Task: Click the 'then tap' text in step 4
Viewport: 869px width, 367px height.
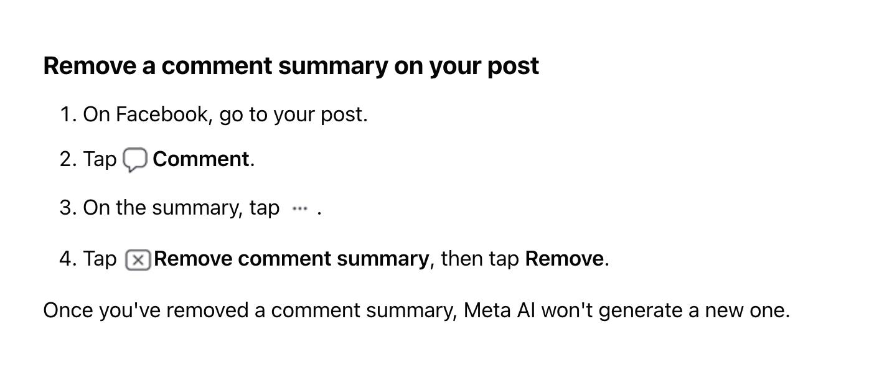Action: [x=480, y=259]
